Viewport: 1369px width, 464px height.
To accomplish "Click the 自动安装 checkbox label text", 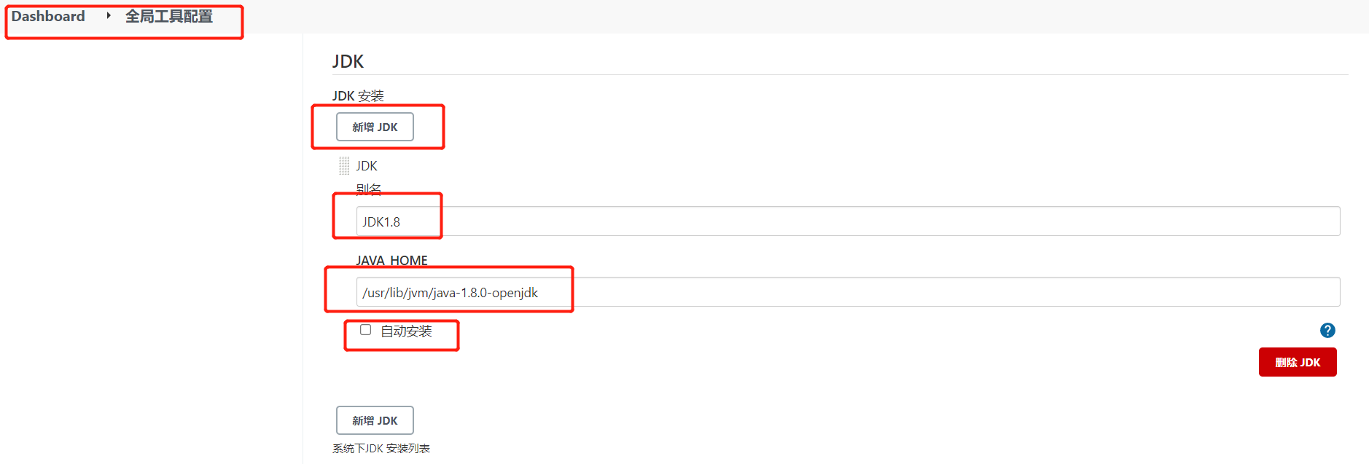I will [x=406, y=331].
